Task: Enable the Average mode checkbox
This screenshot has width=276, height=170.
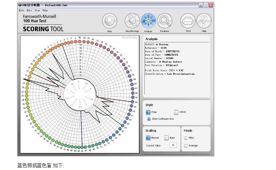Action: [x=185, y=146]
